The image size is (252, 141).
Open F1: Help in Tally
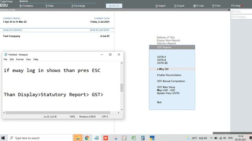(236, 6)
